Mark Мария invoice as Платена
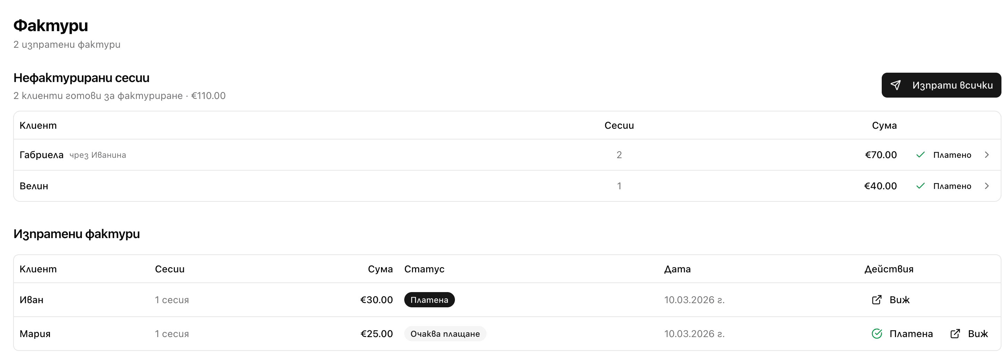The height and width of the screenshot is (362, 1007). pyautogui.click(x=911, y=334)
